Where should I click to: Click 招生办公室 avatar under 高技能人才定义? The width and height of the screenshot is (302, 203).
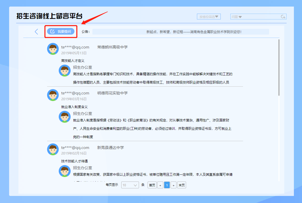65,70
